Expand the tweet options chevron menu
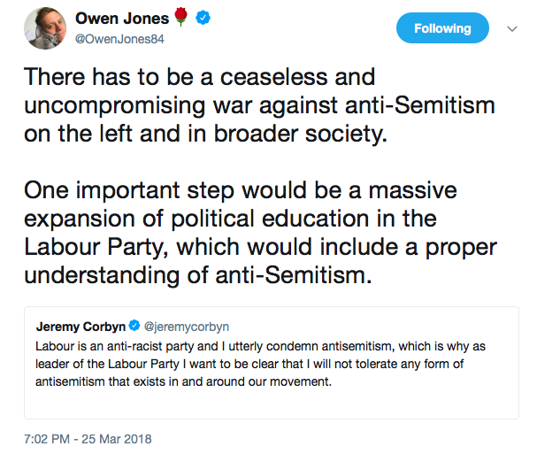The height and width of the screenshot is (454, 537). 510,28
